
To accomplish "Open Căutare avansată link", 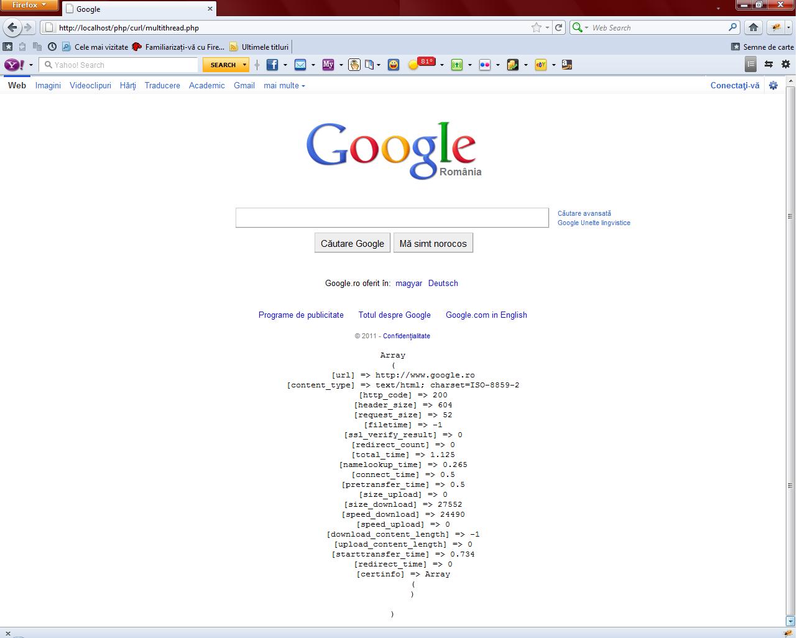I will point(584,213).
